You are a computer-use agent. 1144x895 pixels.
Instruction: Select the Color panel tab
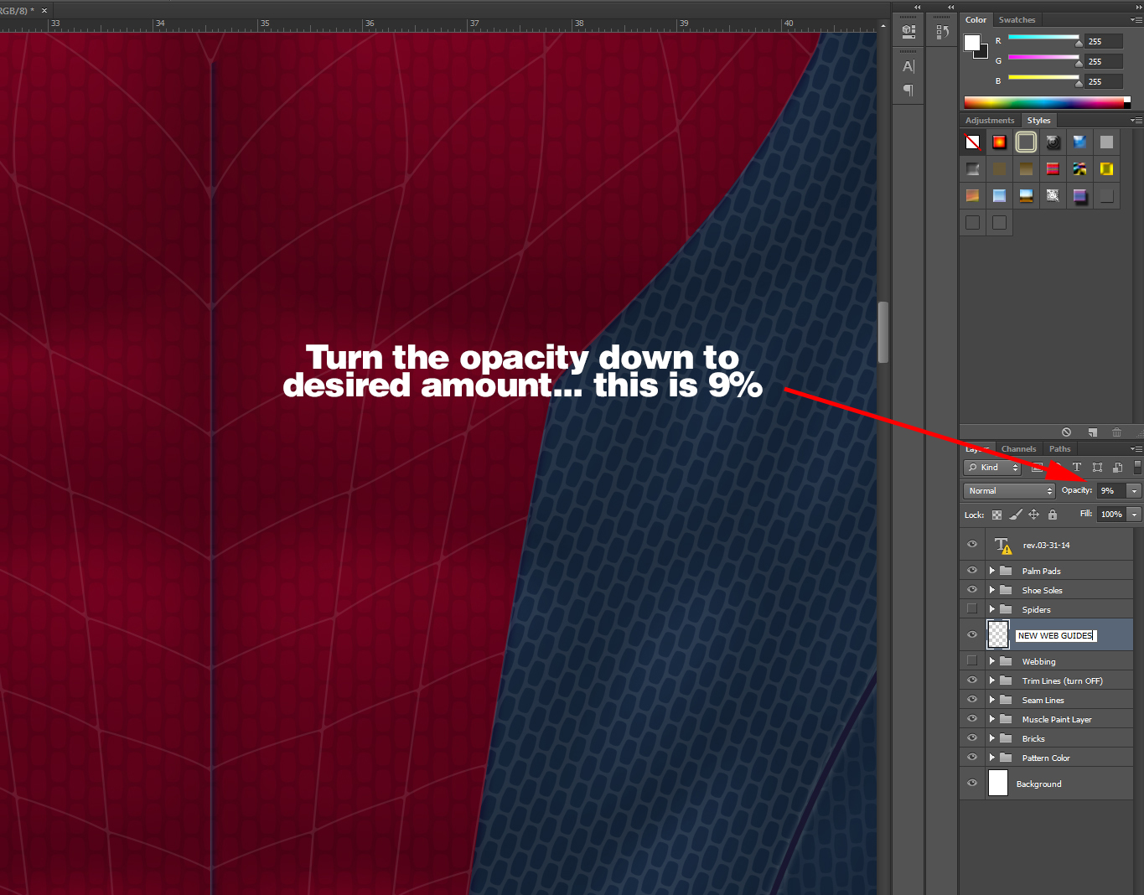(x=976, y=20)
